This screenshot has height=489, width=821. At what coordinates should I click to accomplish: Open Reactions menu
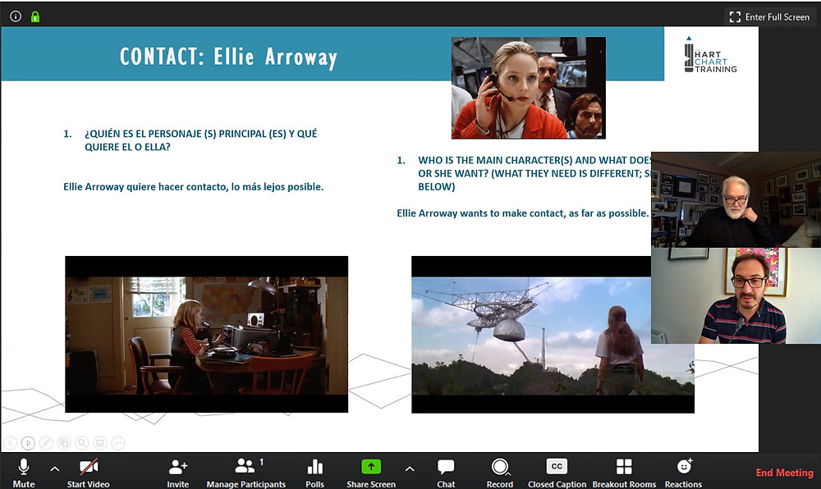tap(683, 473)
